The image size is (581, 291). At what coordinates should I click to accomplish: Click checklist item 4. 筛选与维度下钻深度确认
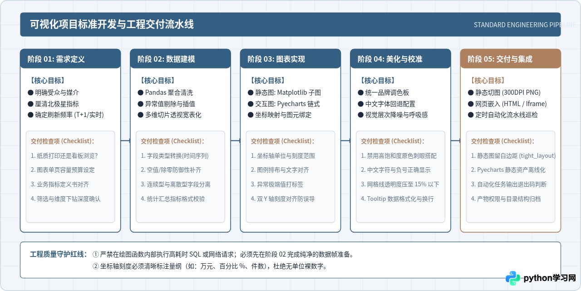[x=66, y=199]
